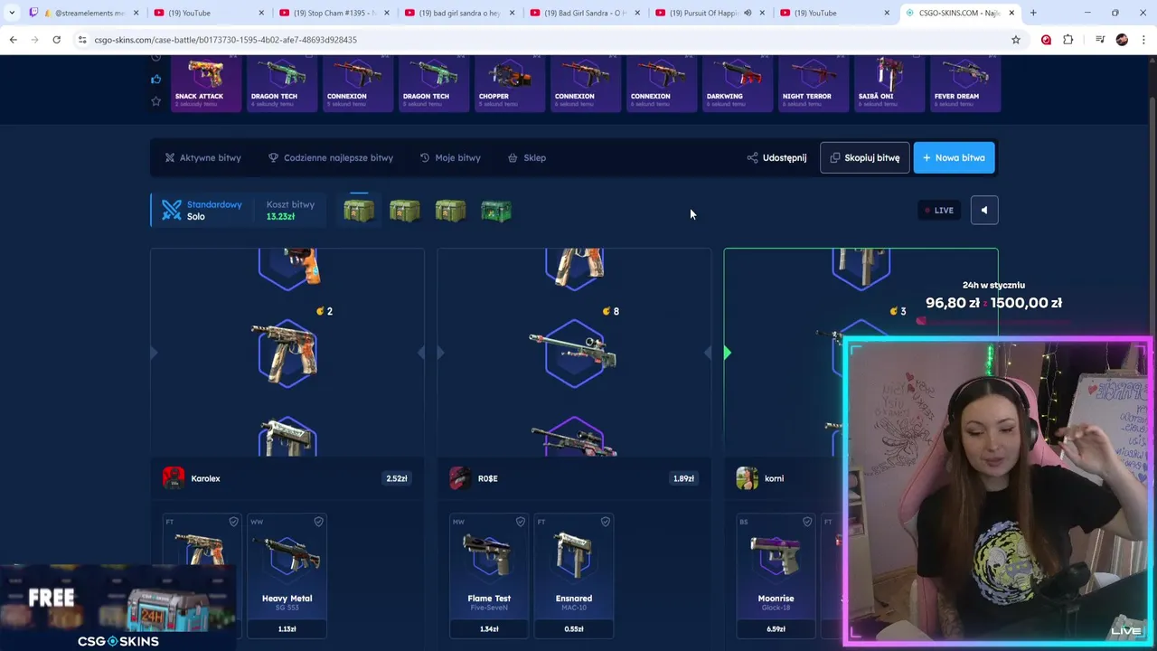Select the first olive case icon
This screenshot has width=1157, height=651.
359,211
